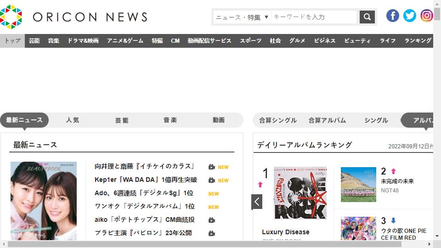This screenshot has height=248, width=441.
Task: Switch to the 動画 news tab
Action: 219,120
